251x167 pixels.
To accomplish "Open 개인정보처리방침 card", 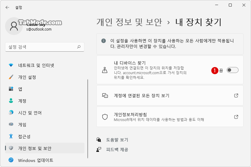I will pyautogui.click(x=170, y=117).
